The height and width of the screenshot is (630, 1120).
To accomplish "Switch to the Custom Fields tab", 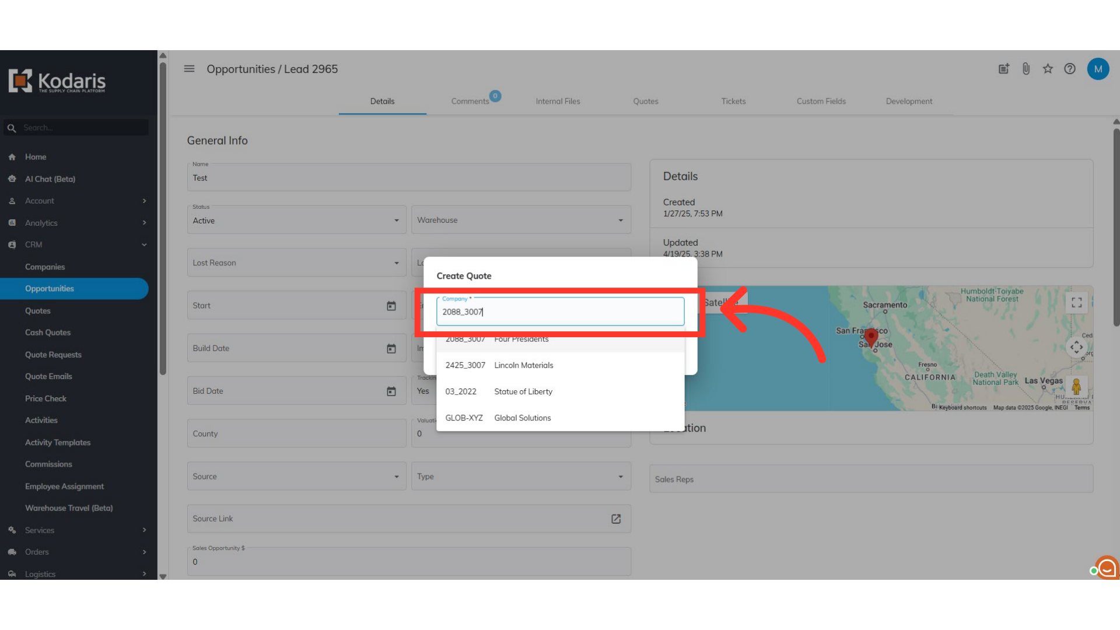I will pos(821,101).
